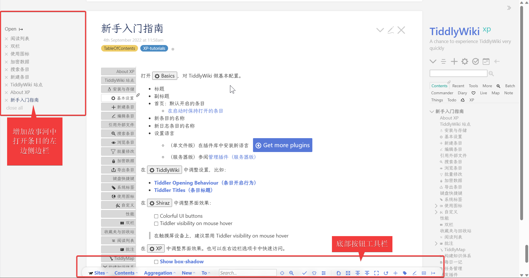Click checkmark icon in bottom toolbar
The height and width of the screenshot is (278, 529).
304,273
